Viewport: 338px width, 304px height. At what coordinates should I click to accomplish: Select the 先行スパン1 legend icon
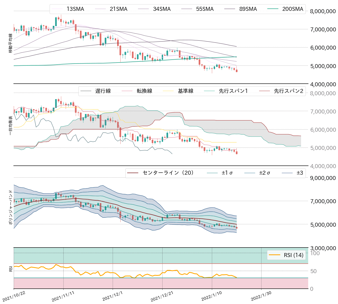210,91
